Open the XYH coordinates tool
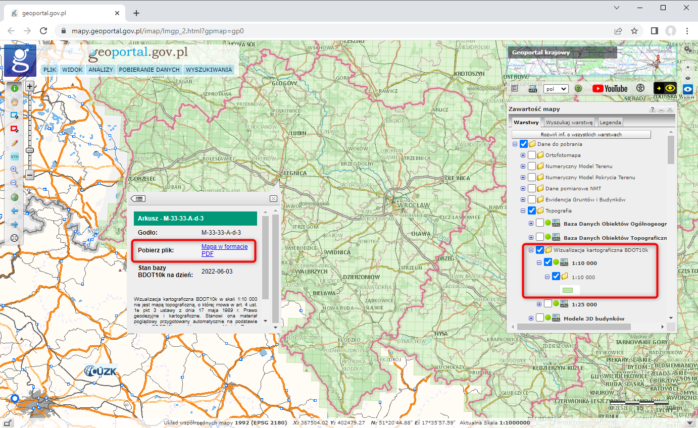This screenshot has width=698, height=428. pyautogui.click(x=15, y=156)
